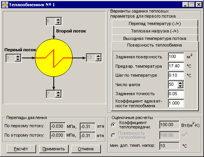Click the disabled surface area field 100.00 м²
Viewport: 204px width, 157px height.
click(169, 135)
